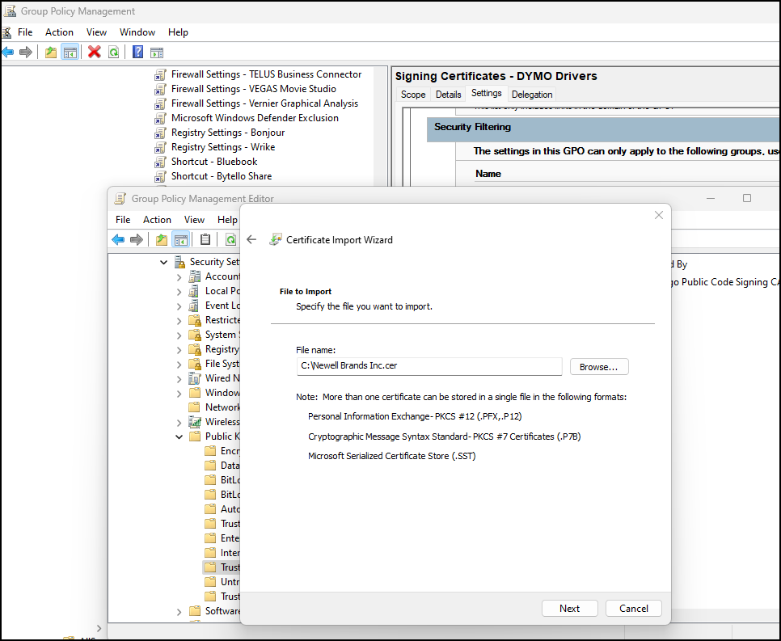Click the Up One Level folder icon
The width and height of the screenshot is (781, 641).
51,52
